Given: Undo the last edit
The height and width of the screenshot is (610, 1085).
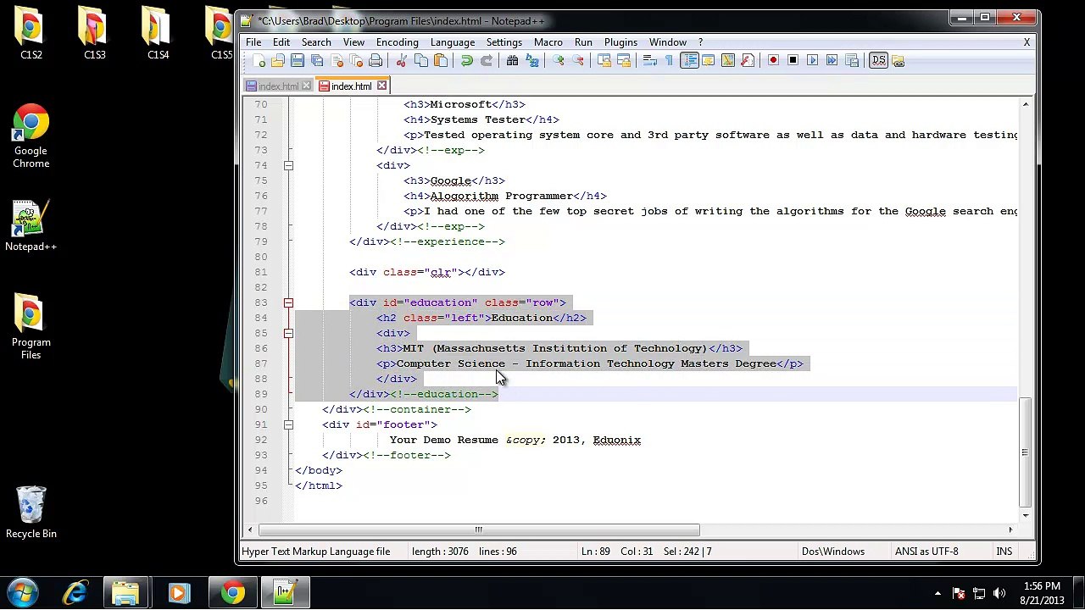Looking at the screenshot, I should pos(467,61).
